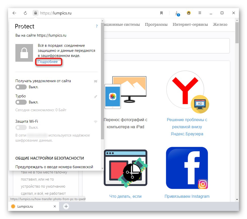Open Yandex Browser ad article thumbnail
Screen dimensions: 247x219
click(187, 92)
